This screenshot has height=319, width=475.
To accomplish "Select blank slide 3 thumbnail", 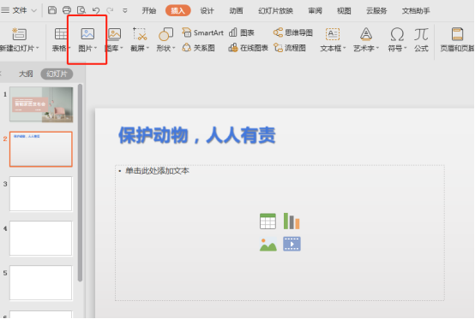I will coord(41,194).
